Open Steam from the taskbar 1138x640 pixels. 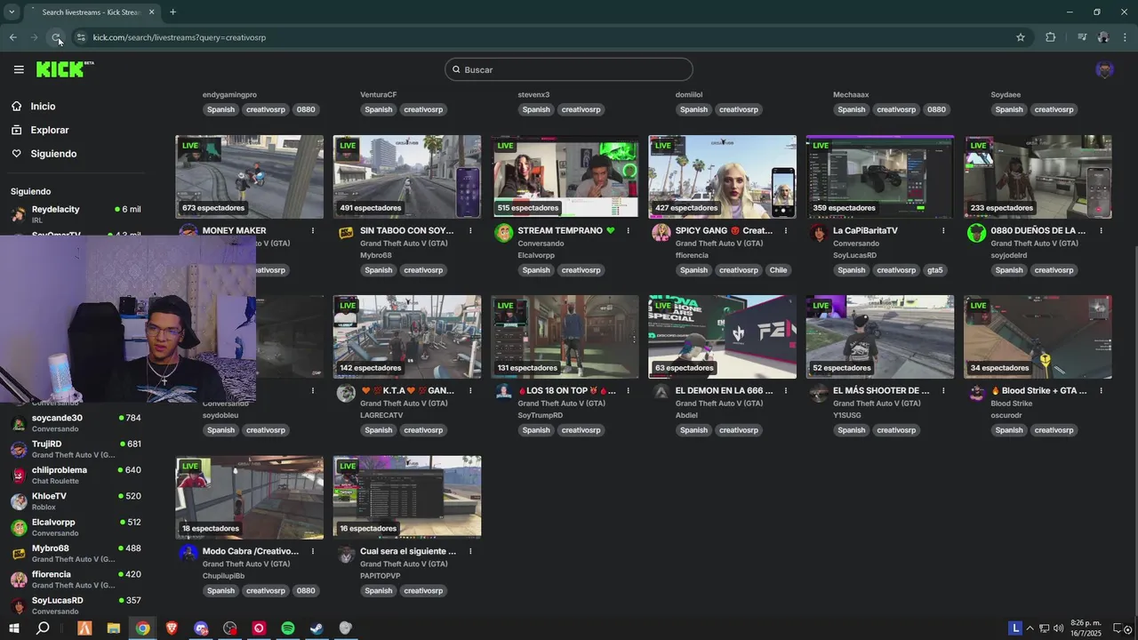(317, 628)
